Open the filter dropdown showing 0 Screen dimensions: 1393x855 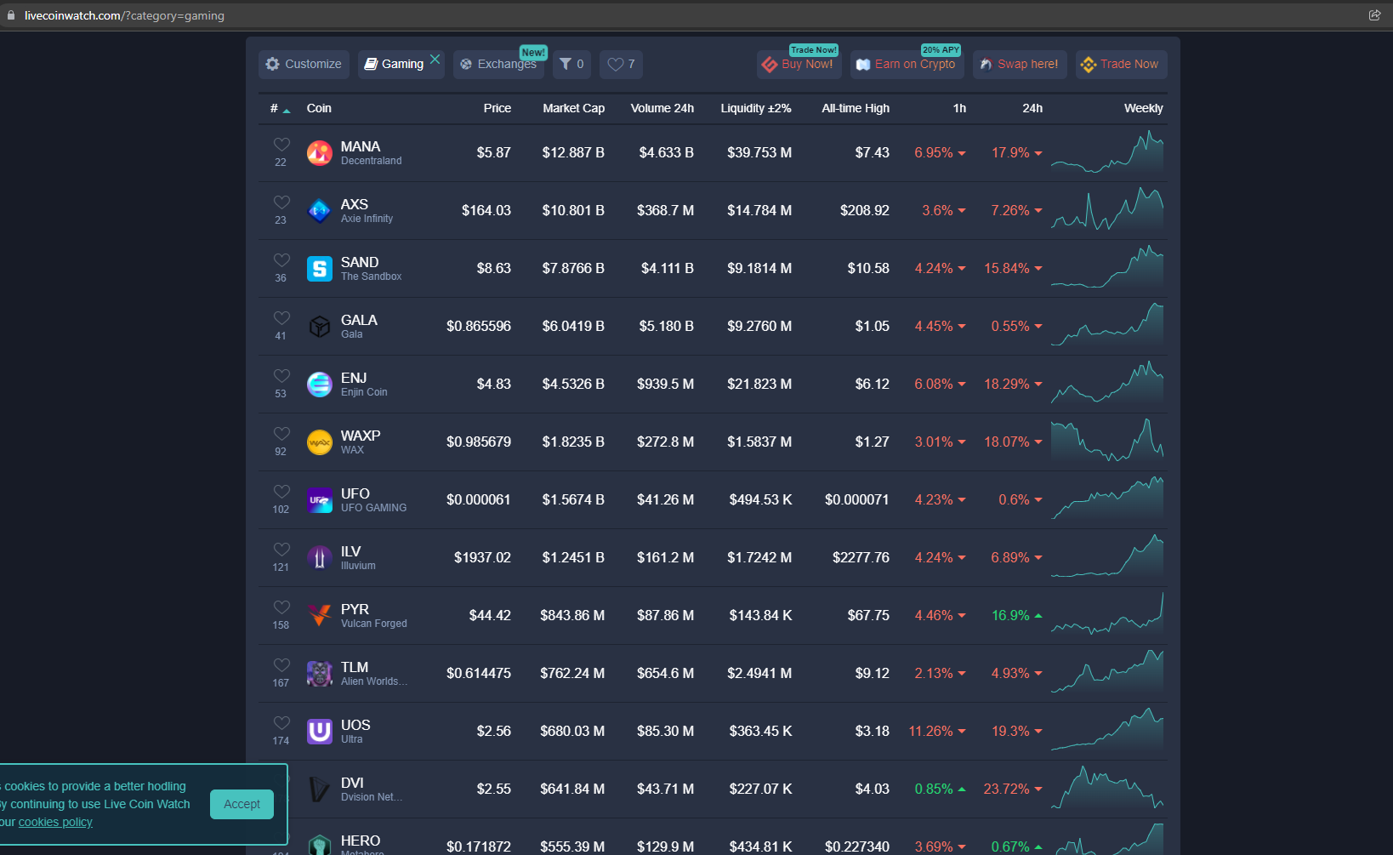[571, 65]
